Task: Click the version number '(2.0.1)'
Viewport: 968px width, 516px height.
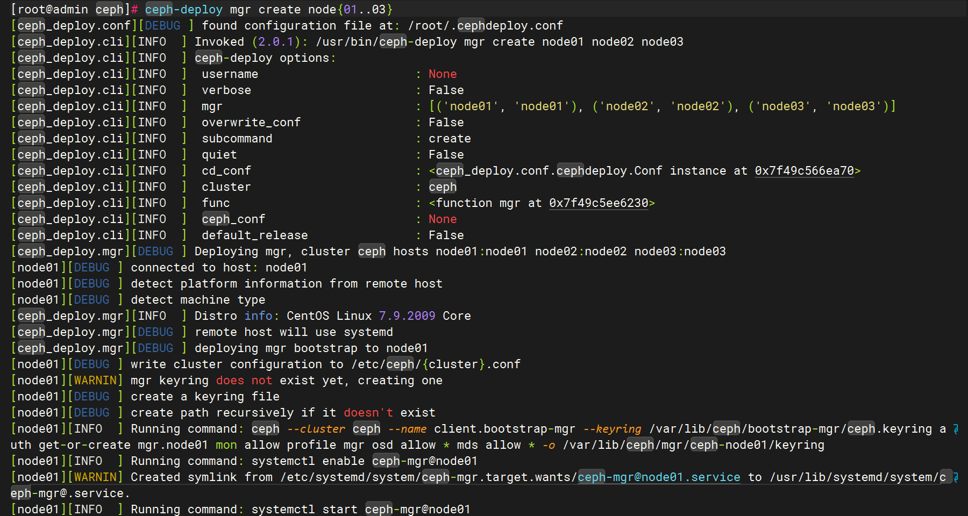Action: tap(276, 42)
